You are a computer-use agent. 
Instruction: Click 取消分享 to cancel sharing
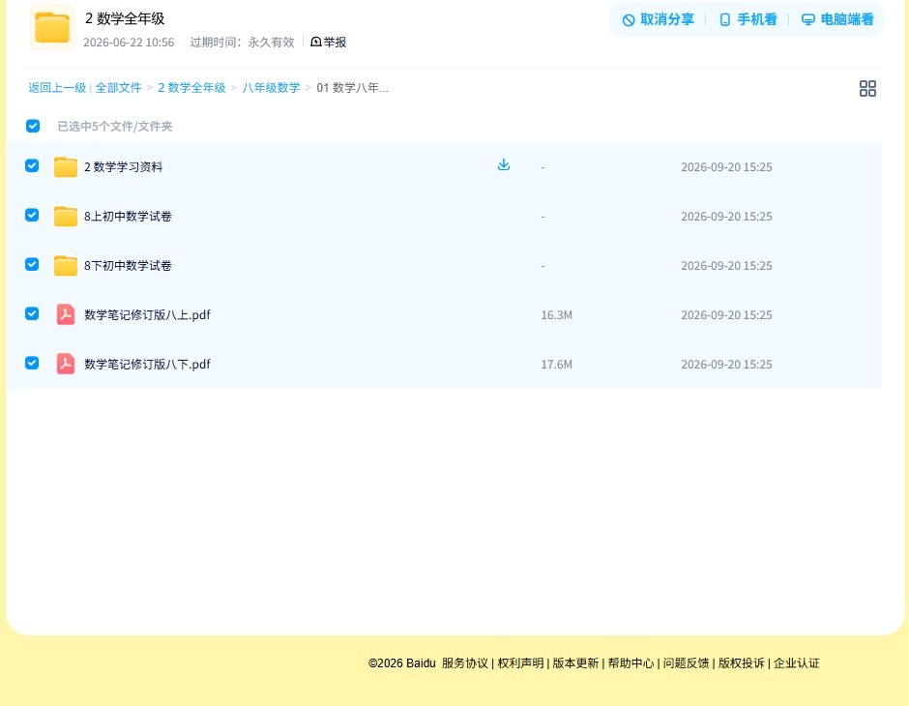click(659, 19)
